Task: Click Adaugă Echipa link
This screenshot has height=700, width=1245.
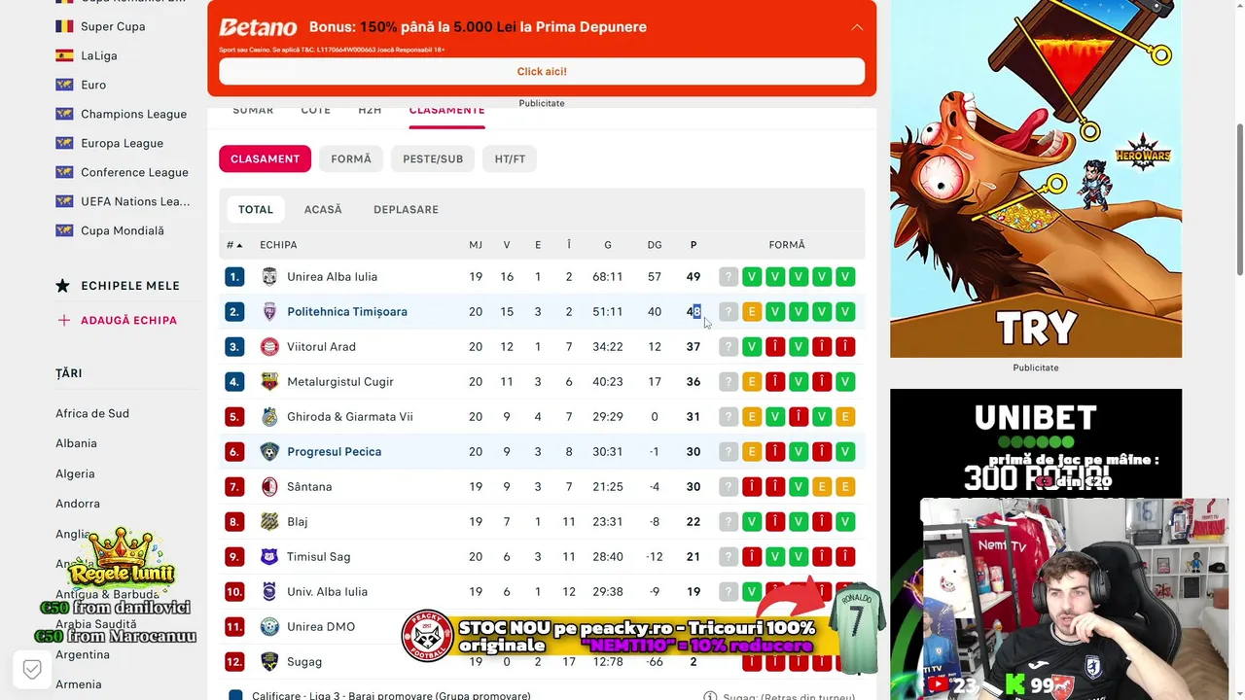Action: tap(128, 320)
